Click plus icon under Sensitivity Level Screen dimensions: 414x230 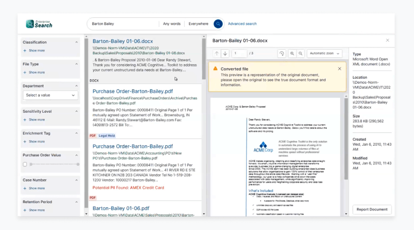(x=25, y=120)
